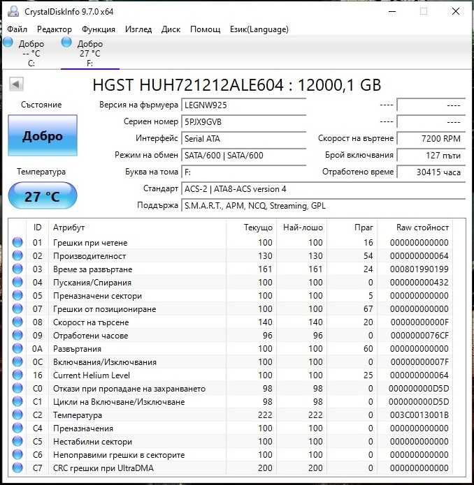Click status orb of C4 Преназначения row
The image size is (474, 485).
tap(17, 428)
